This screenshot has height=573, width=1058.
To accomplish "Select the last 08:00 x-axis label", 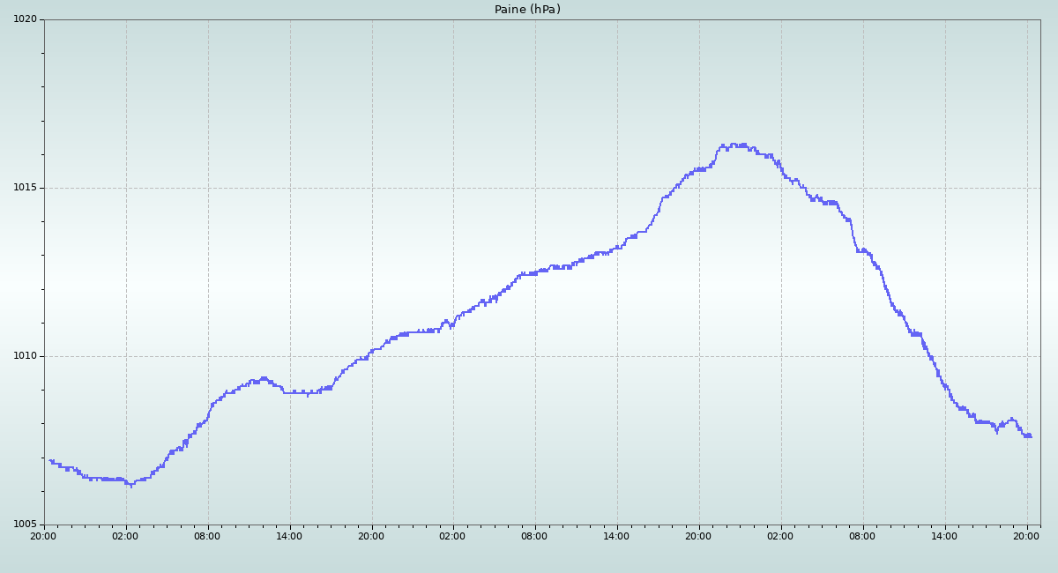I will click(x=862, y=535).
